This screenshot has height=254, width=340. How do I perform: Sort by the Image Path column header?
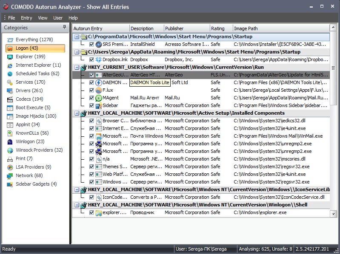pos(281,28)
